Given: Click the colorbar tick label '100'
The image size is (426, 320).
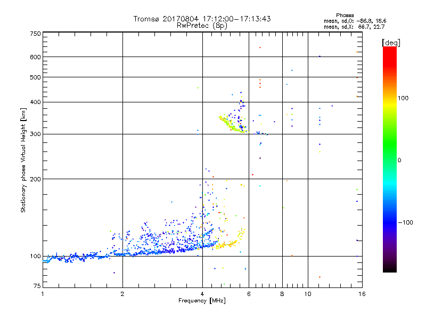Looking at the screenshot, I should (x=403, y=98).
